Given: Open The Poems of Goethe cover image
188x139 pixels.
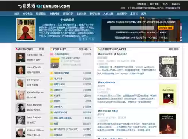Looking at the screenshot, I should tap(168, 66).
